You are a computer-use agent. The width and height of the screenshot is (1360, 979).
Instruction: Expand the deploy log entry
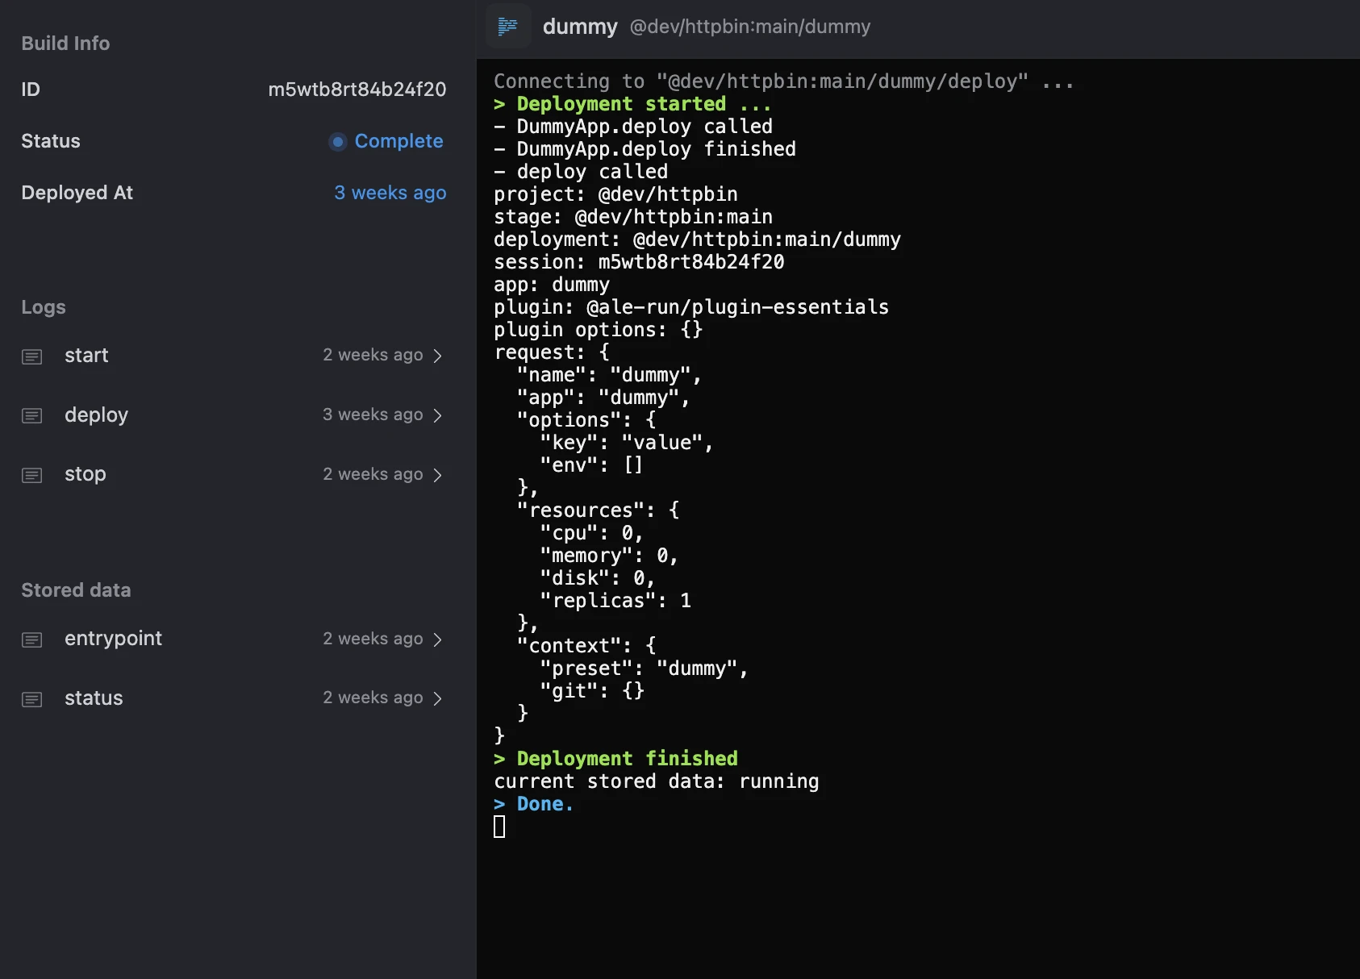[438, 415]
